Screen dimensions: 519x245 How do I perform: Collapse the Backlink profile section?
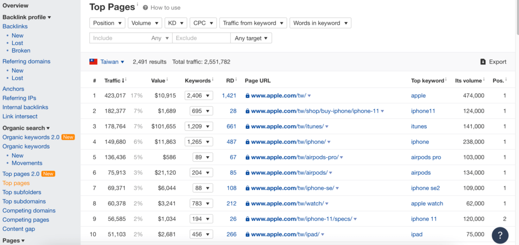click(27, 17)
